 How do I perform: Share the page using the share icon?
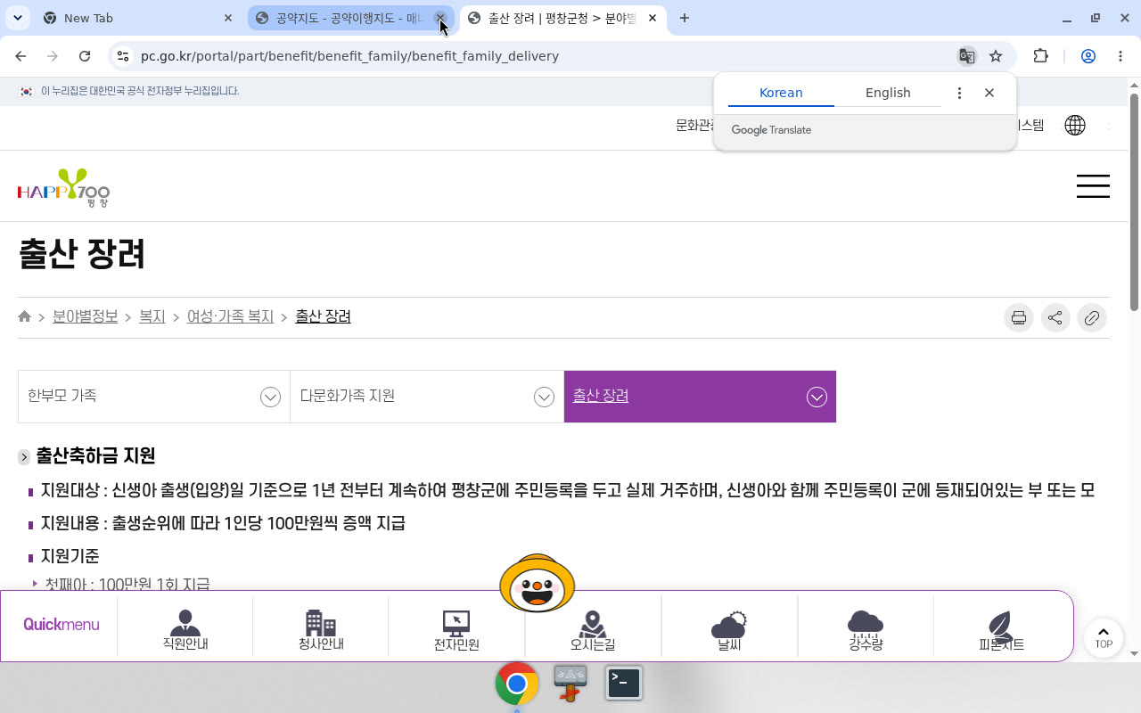[x=1055, y=318]
